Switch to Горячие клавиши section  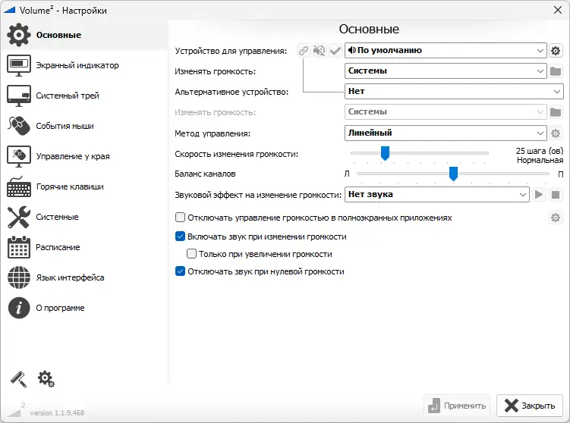pyautogui.click(x=69, y=186)
